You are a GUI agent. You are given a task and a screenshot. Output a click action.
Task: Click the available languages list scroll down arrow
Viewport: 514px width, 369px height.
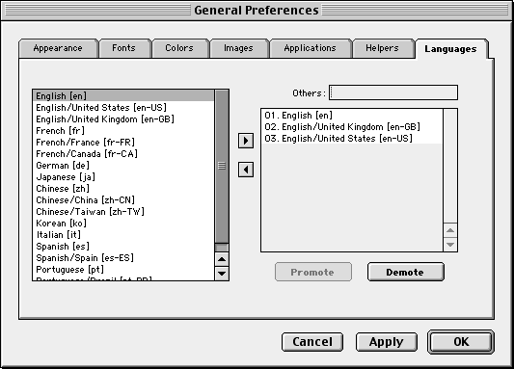(x=222, y=273)
